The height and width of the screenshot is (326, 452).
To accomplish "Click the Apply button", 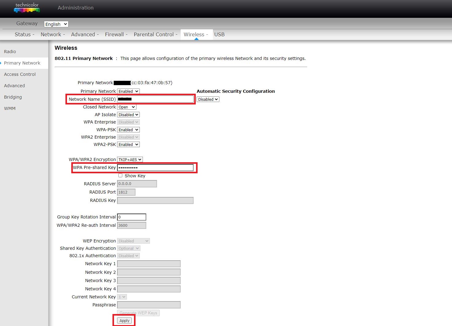I will click(x=124, y=320).
